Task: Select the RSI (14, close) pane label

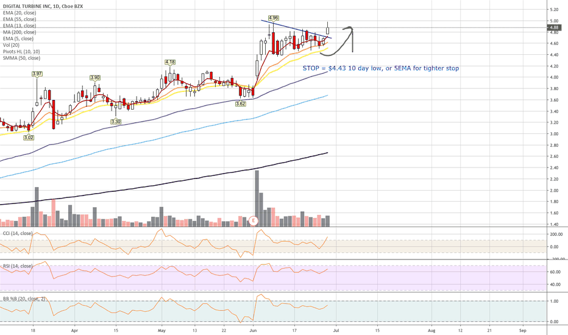Action: [x=18, y=266]
